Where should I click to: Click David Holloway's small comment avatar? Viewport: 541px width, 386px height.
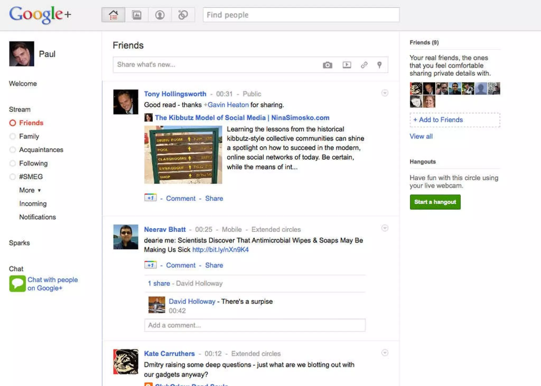point(157,305)
